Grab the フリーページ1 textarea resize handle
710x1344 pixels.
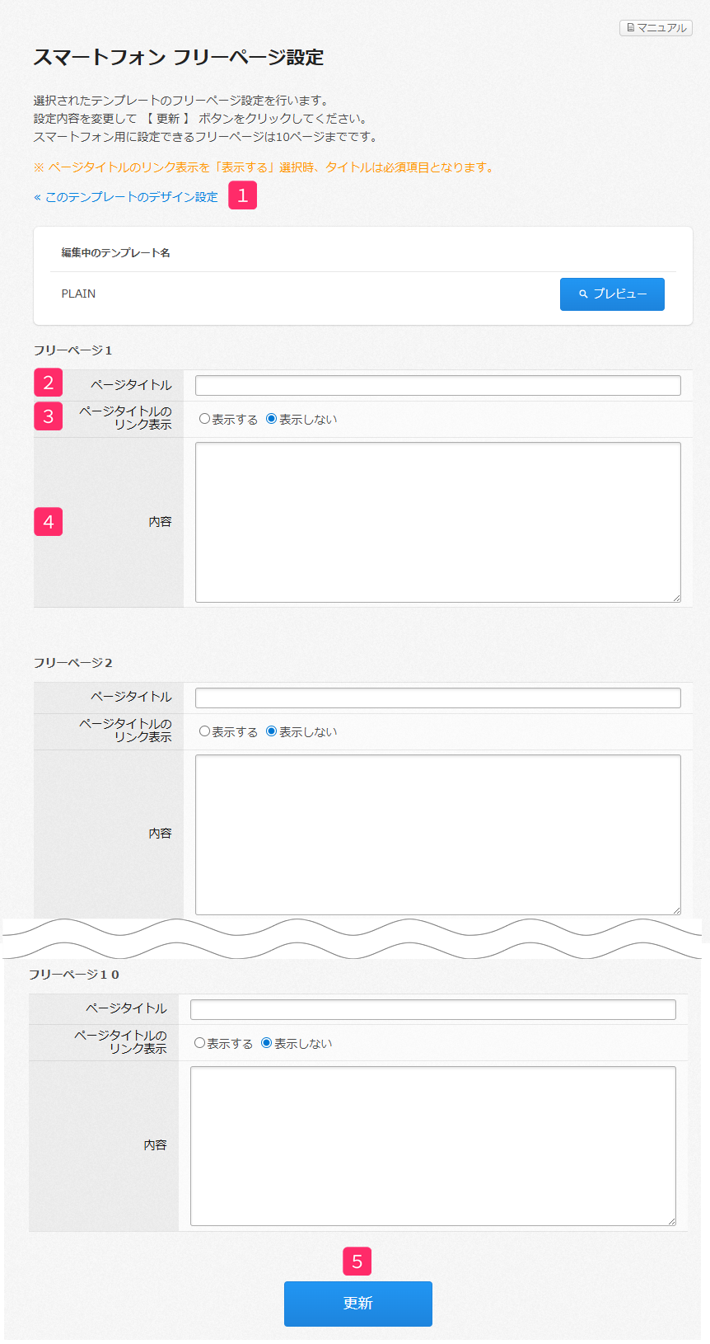tap(676, 598)
